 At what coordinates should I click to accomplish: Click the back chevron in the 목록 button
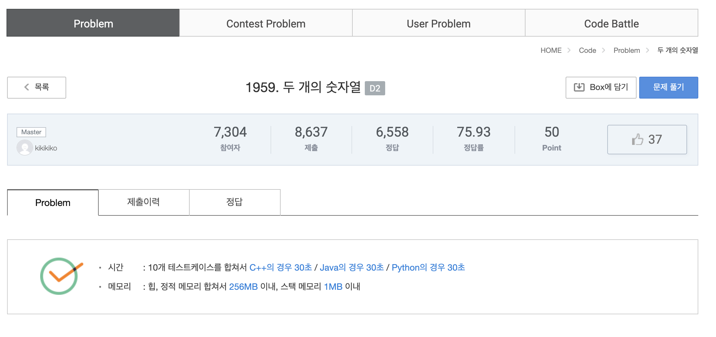point(26,87)
